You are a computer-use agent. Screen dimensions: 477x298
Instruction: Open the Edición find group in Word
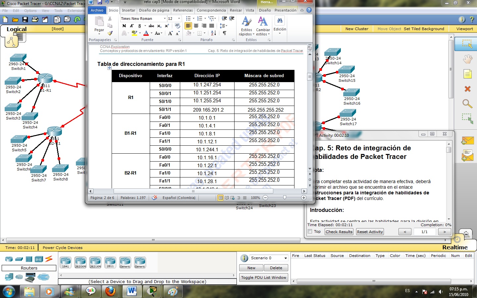(x=280, y=25)
